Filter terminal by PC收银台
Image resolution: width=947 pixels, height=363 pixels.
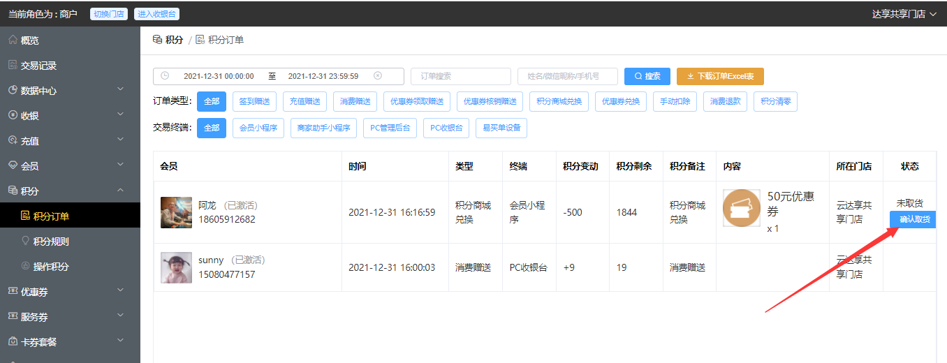point(446,128)
